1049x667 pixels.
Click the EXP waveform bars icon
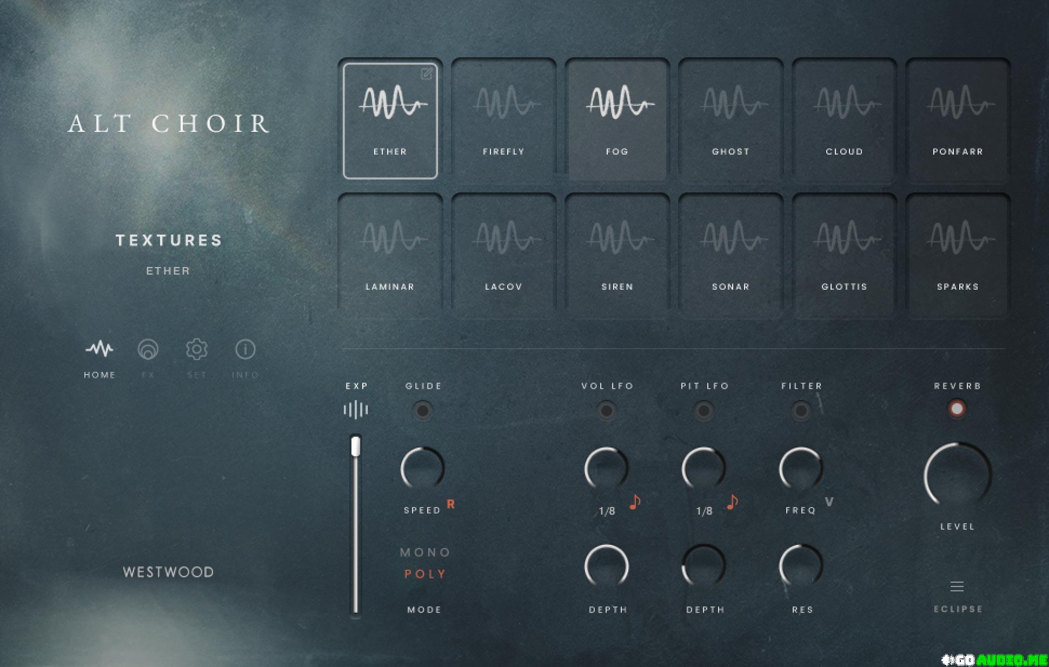point(356,410)
